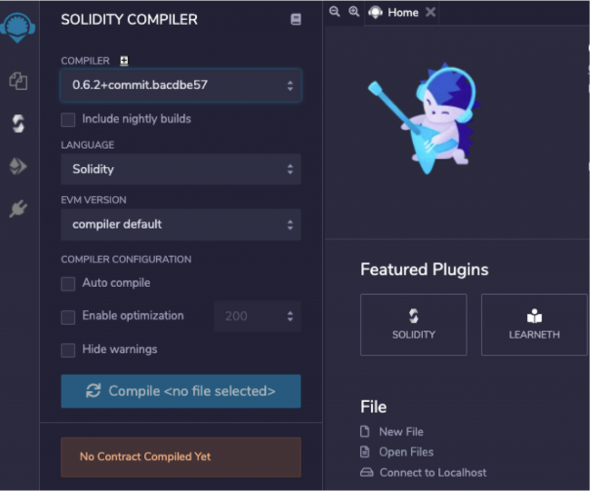Open the Solidity compiler sidebar icon
Screen dimensions: 590x492
click(18, 124)
